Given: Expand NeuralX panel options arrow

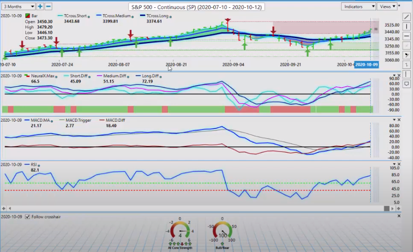Looking at the screenshot, I should (x=394, y=76).
